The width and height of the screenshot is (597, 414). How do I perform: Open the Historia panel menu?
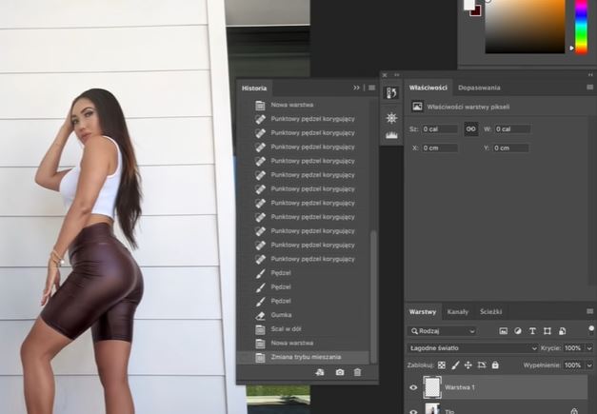click(x=371, y=88)
